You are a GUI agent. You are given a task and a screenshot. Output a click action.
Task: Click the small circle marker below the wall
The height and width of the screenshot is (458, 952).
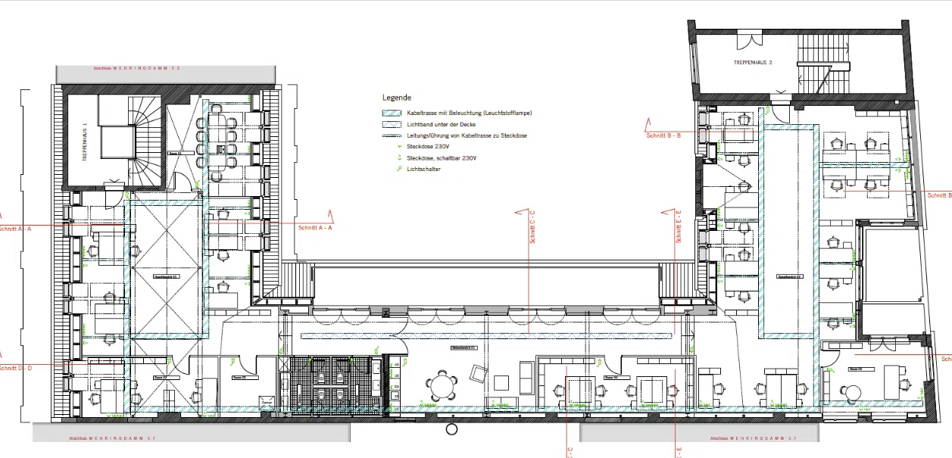pyautogui.click(x=452, y=430)
